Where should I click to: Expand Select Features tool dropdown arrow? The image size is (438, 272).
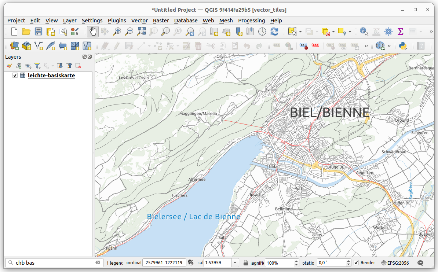coord(300,32)
